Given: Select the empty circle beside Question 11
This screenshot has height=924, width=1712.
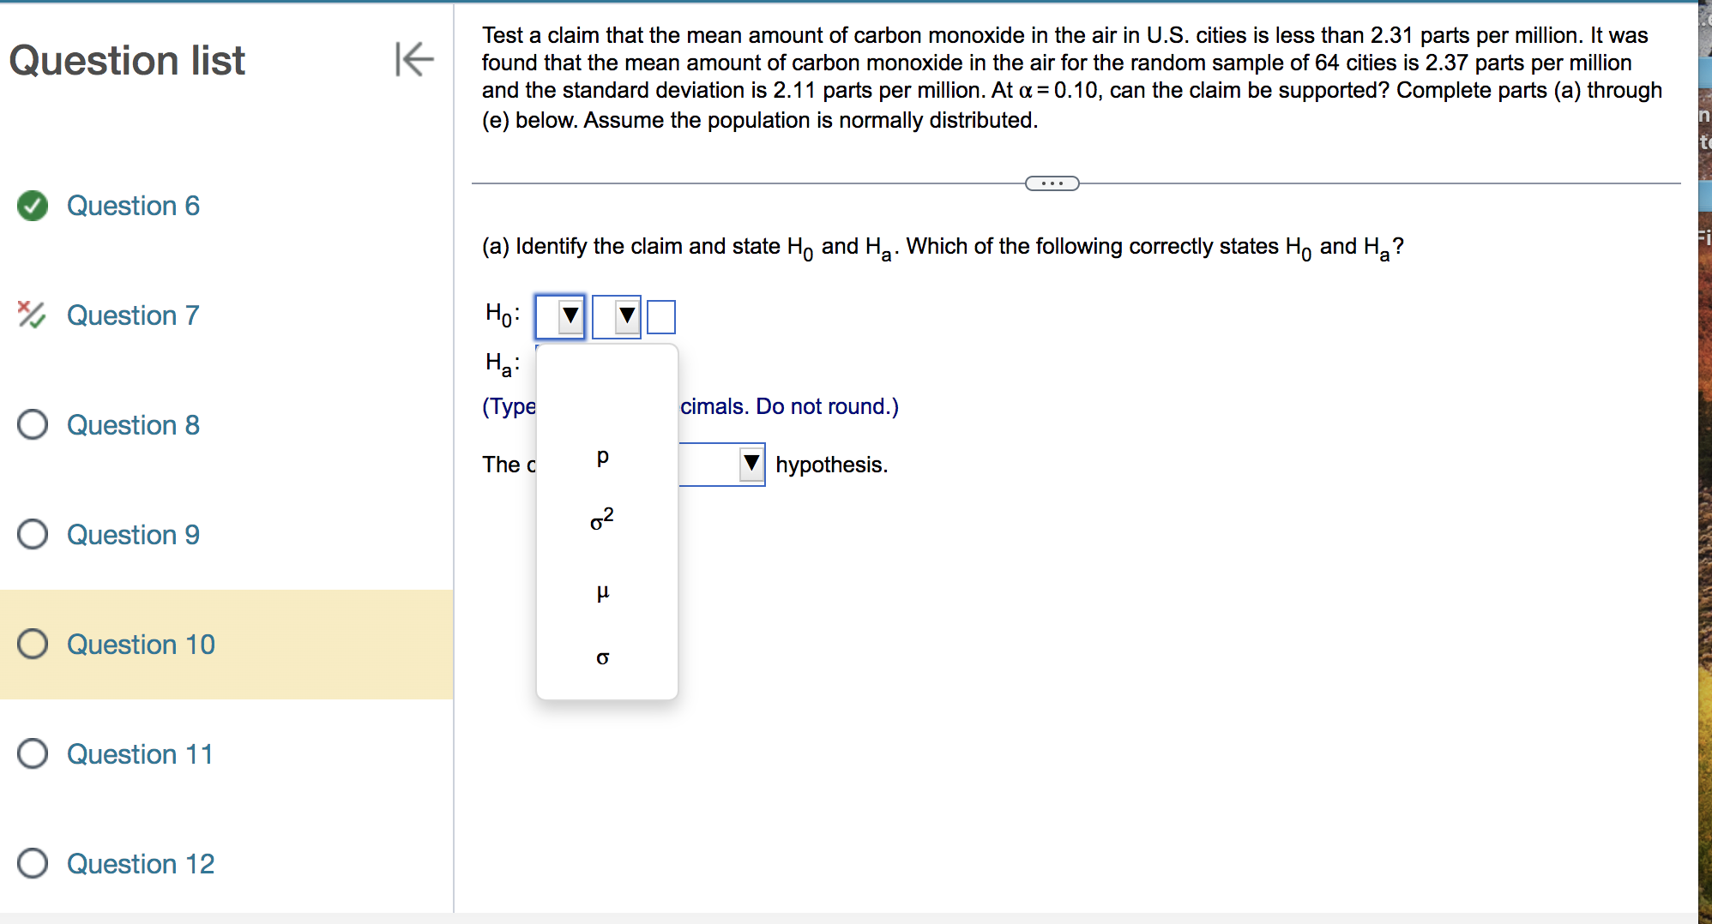Looking at the screenshot, I should 32,753.
